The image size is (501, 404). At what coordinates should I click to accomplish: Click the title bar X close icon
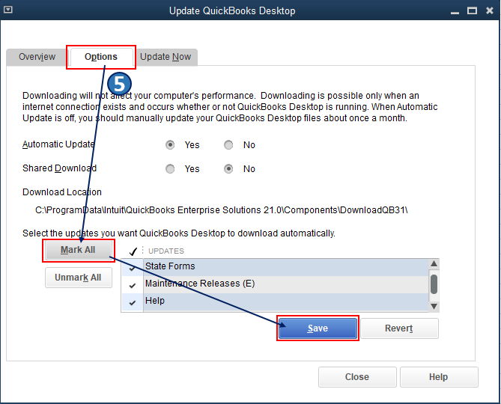(x=490, y=10)
